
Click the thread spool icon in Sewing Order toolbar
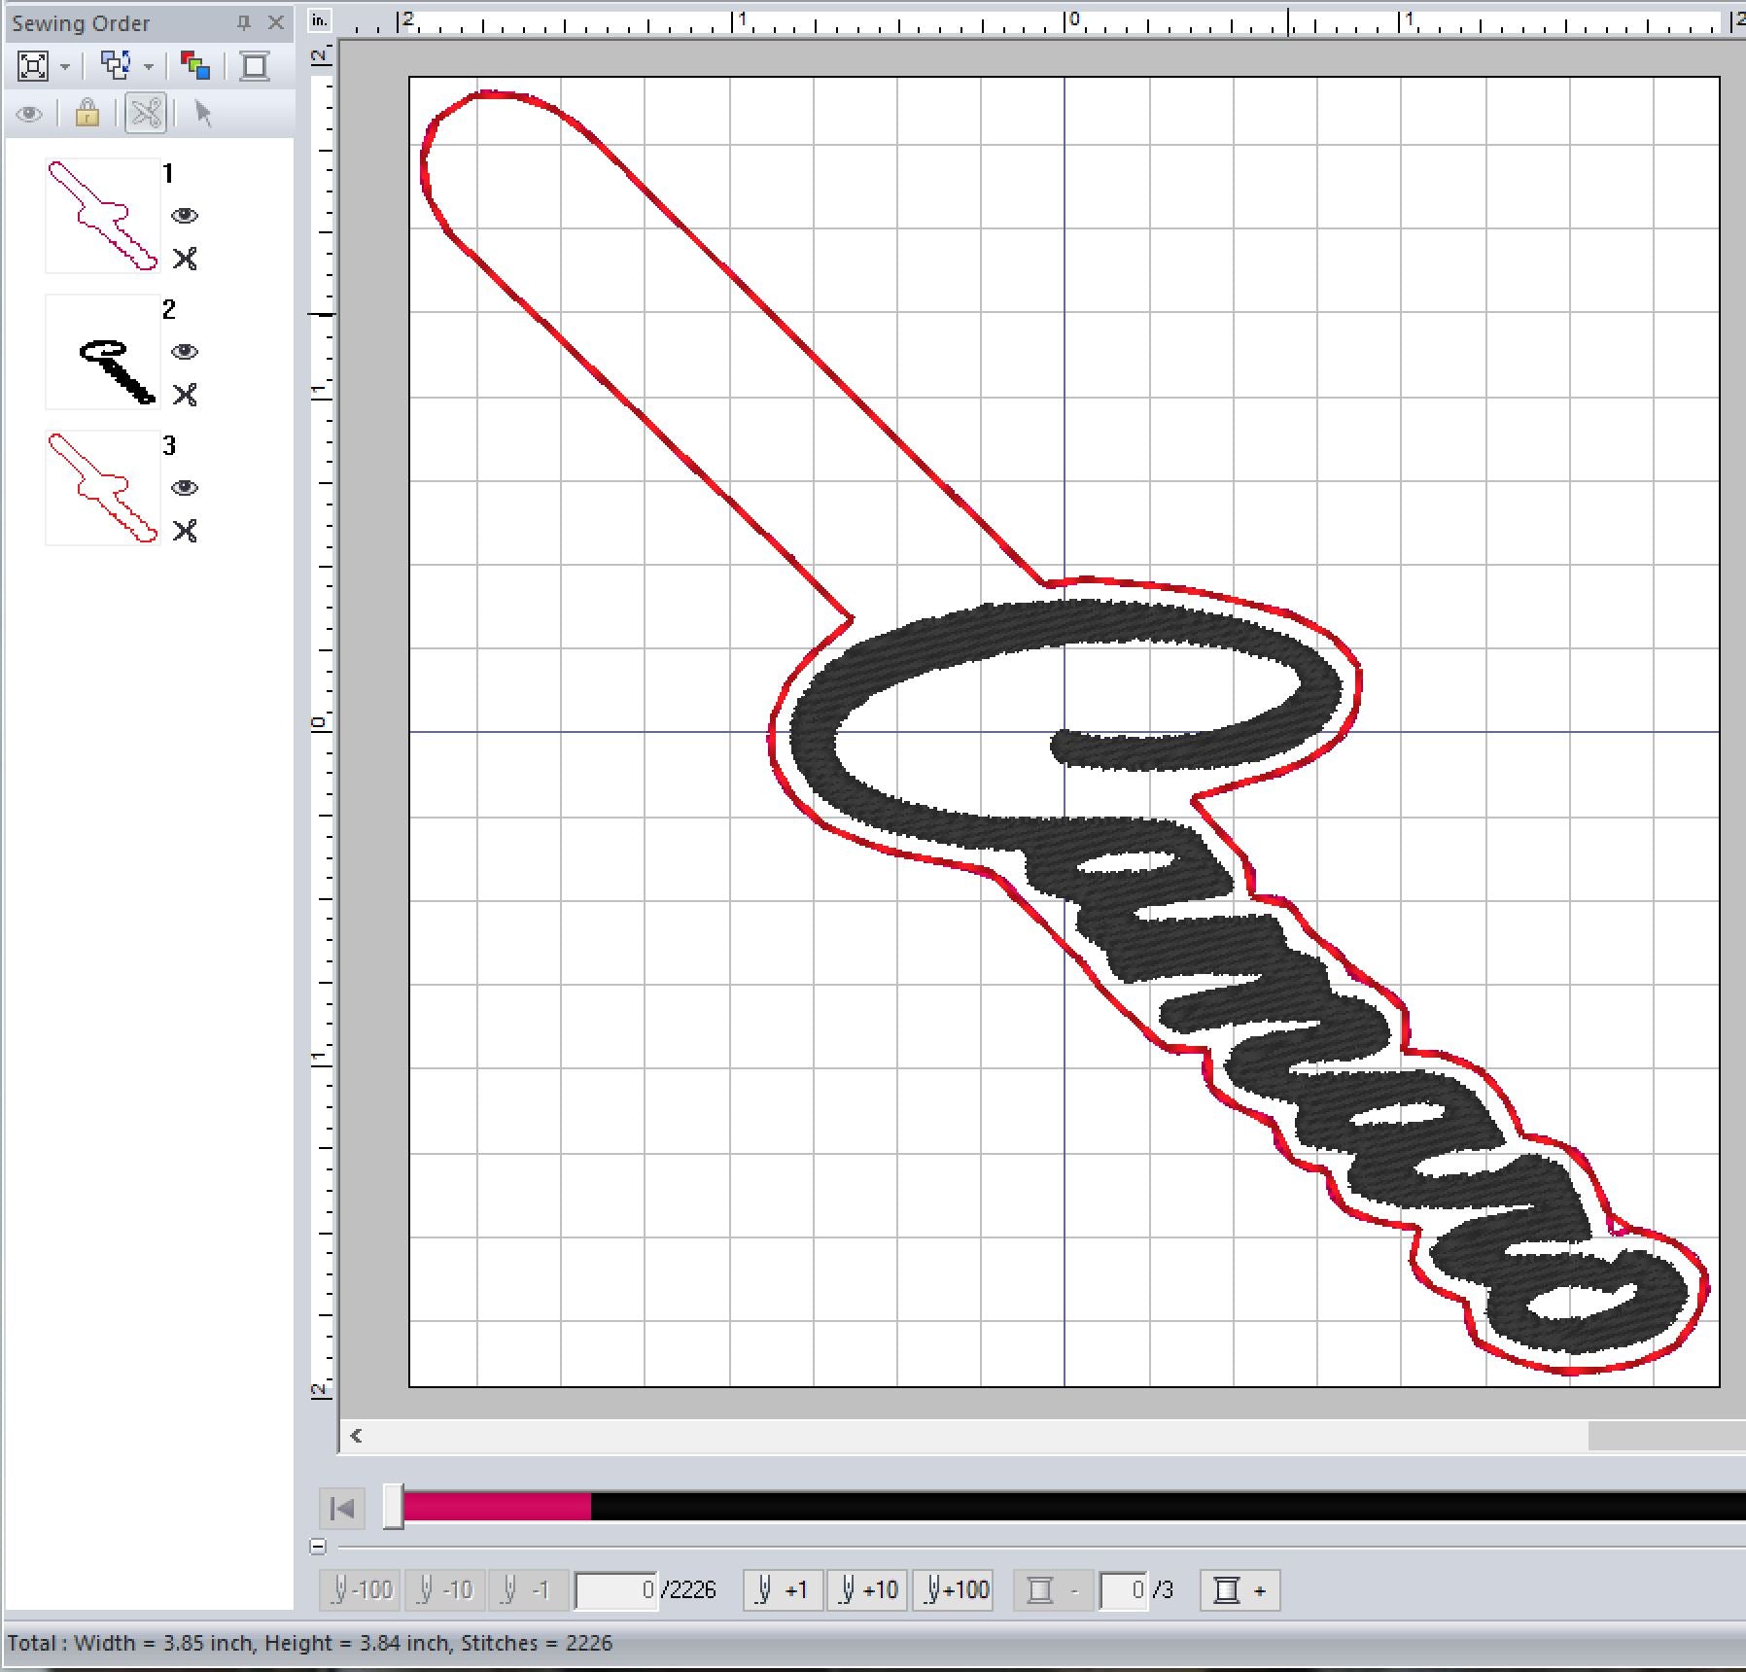tap(255, 66)
